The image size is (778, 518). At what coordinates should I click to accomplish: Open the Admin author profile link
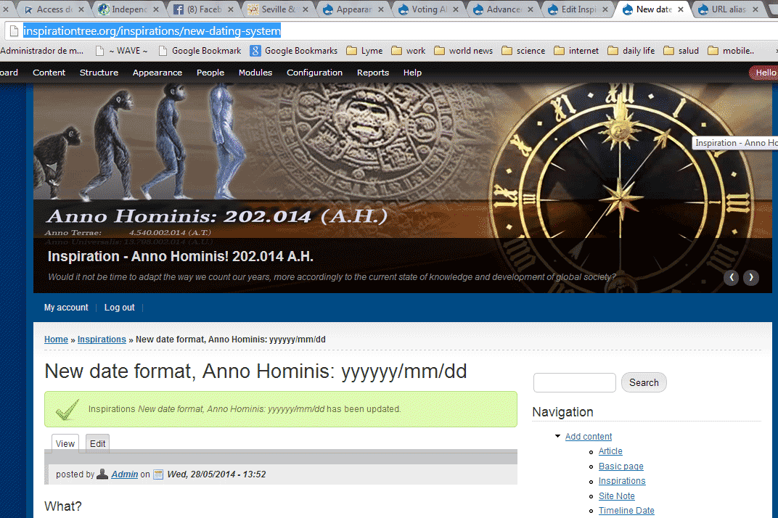point(125,474)
